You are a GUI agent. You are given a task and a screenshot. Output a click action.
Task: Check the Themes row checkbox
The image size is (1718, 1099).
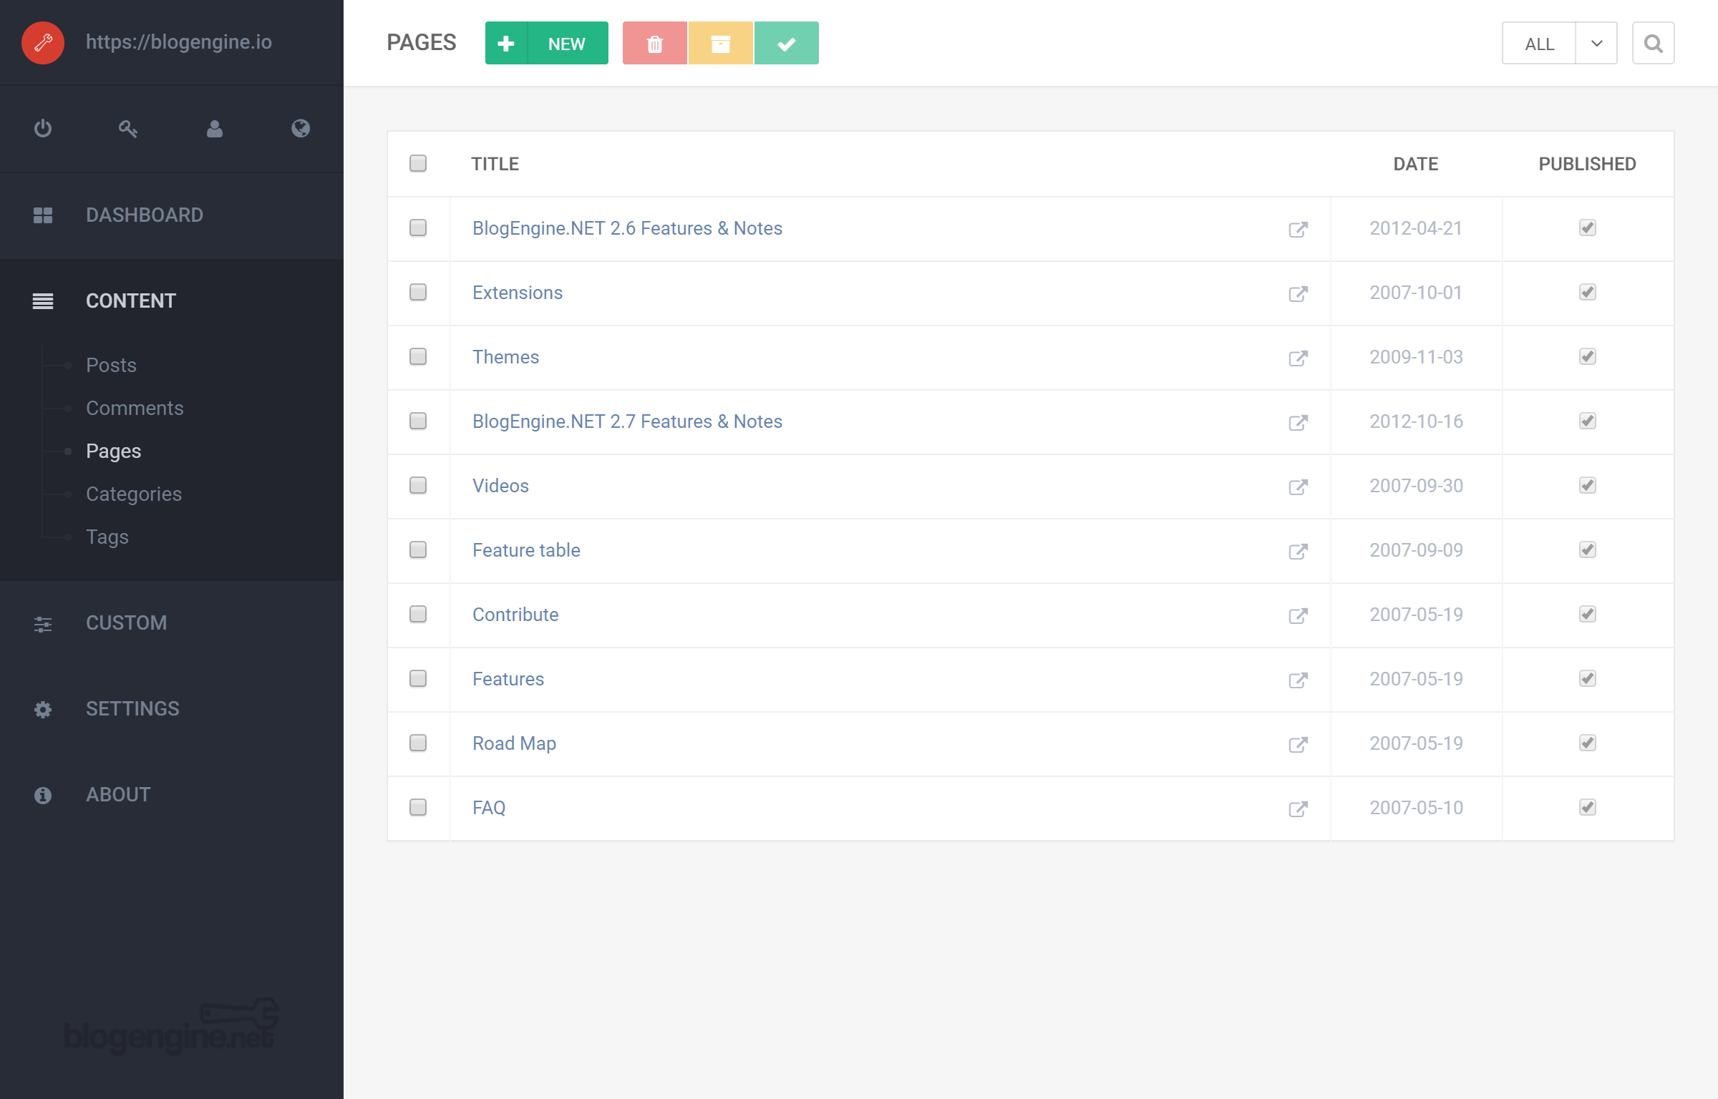click(418, 357)
